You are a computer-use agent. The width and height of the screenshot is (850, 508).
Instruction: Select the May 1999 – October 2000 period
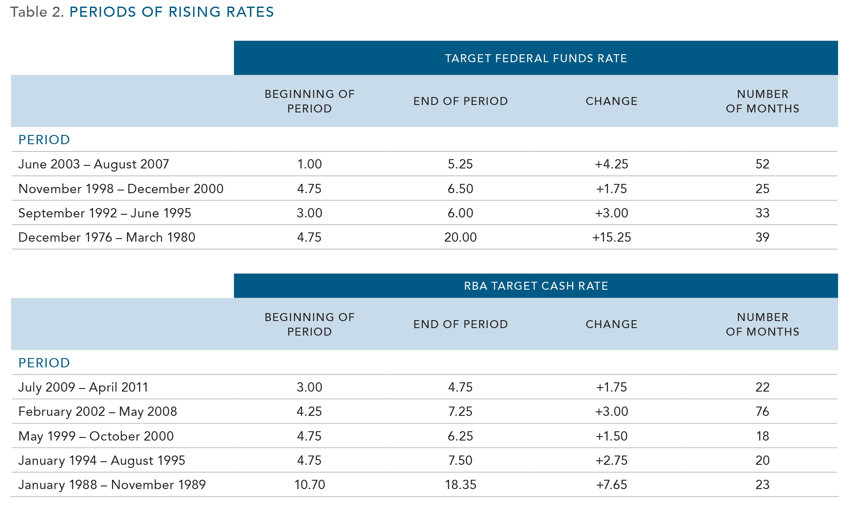coord(96,436)
